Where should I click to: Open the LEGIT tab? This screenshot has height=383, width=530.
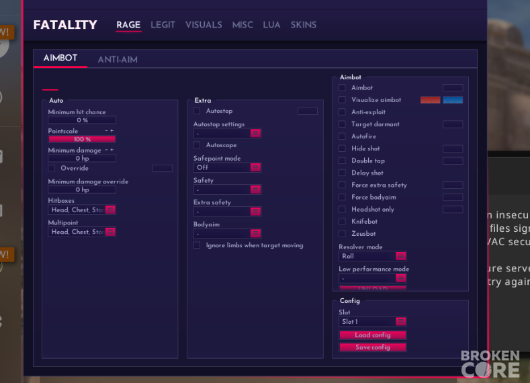(163, 25)
